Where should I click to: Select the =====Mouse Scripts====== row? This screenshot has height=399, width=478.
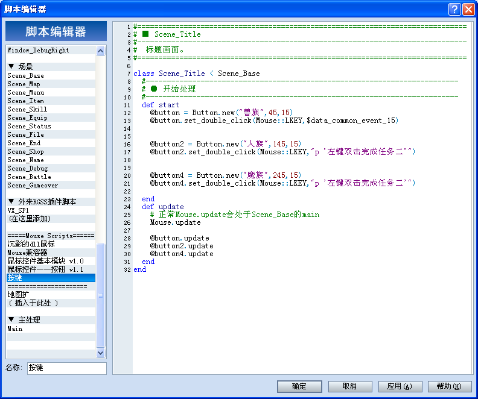click(x=51, y=236)
